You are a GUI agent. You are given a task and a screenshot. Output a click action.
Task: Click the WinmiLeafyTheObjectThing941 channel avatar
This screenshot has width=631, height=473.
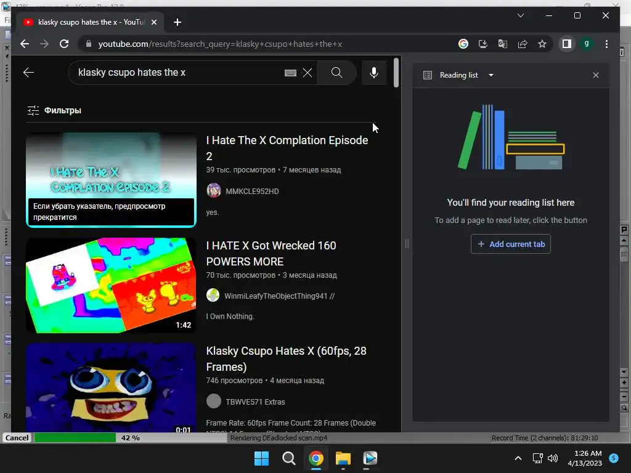213,295
